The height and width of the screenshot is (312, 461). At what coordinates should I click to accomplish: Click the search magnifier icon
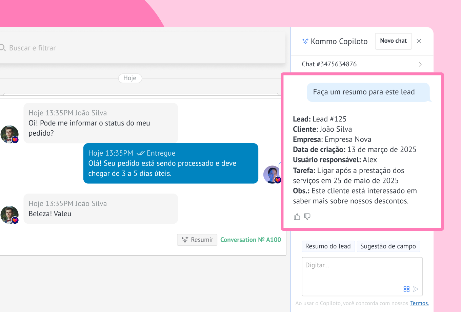3,48
